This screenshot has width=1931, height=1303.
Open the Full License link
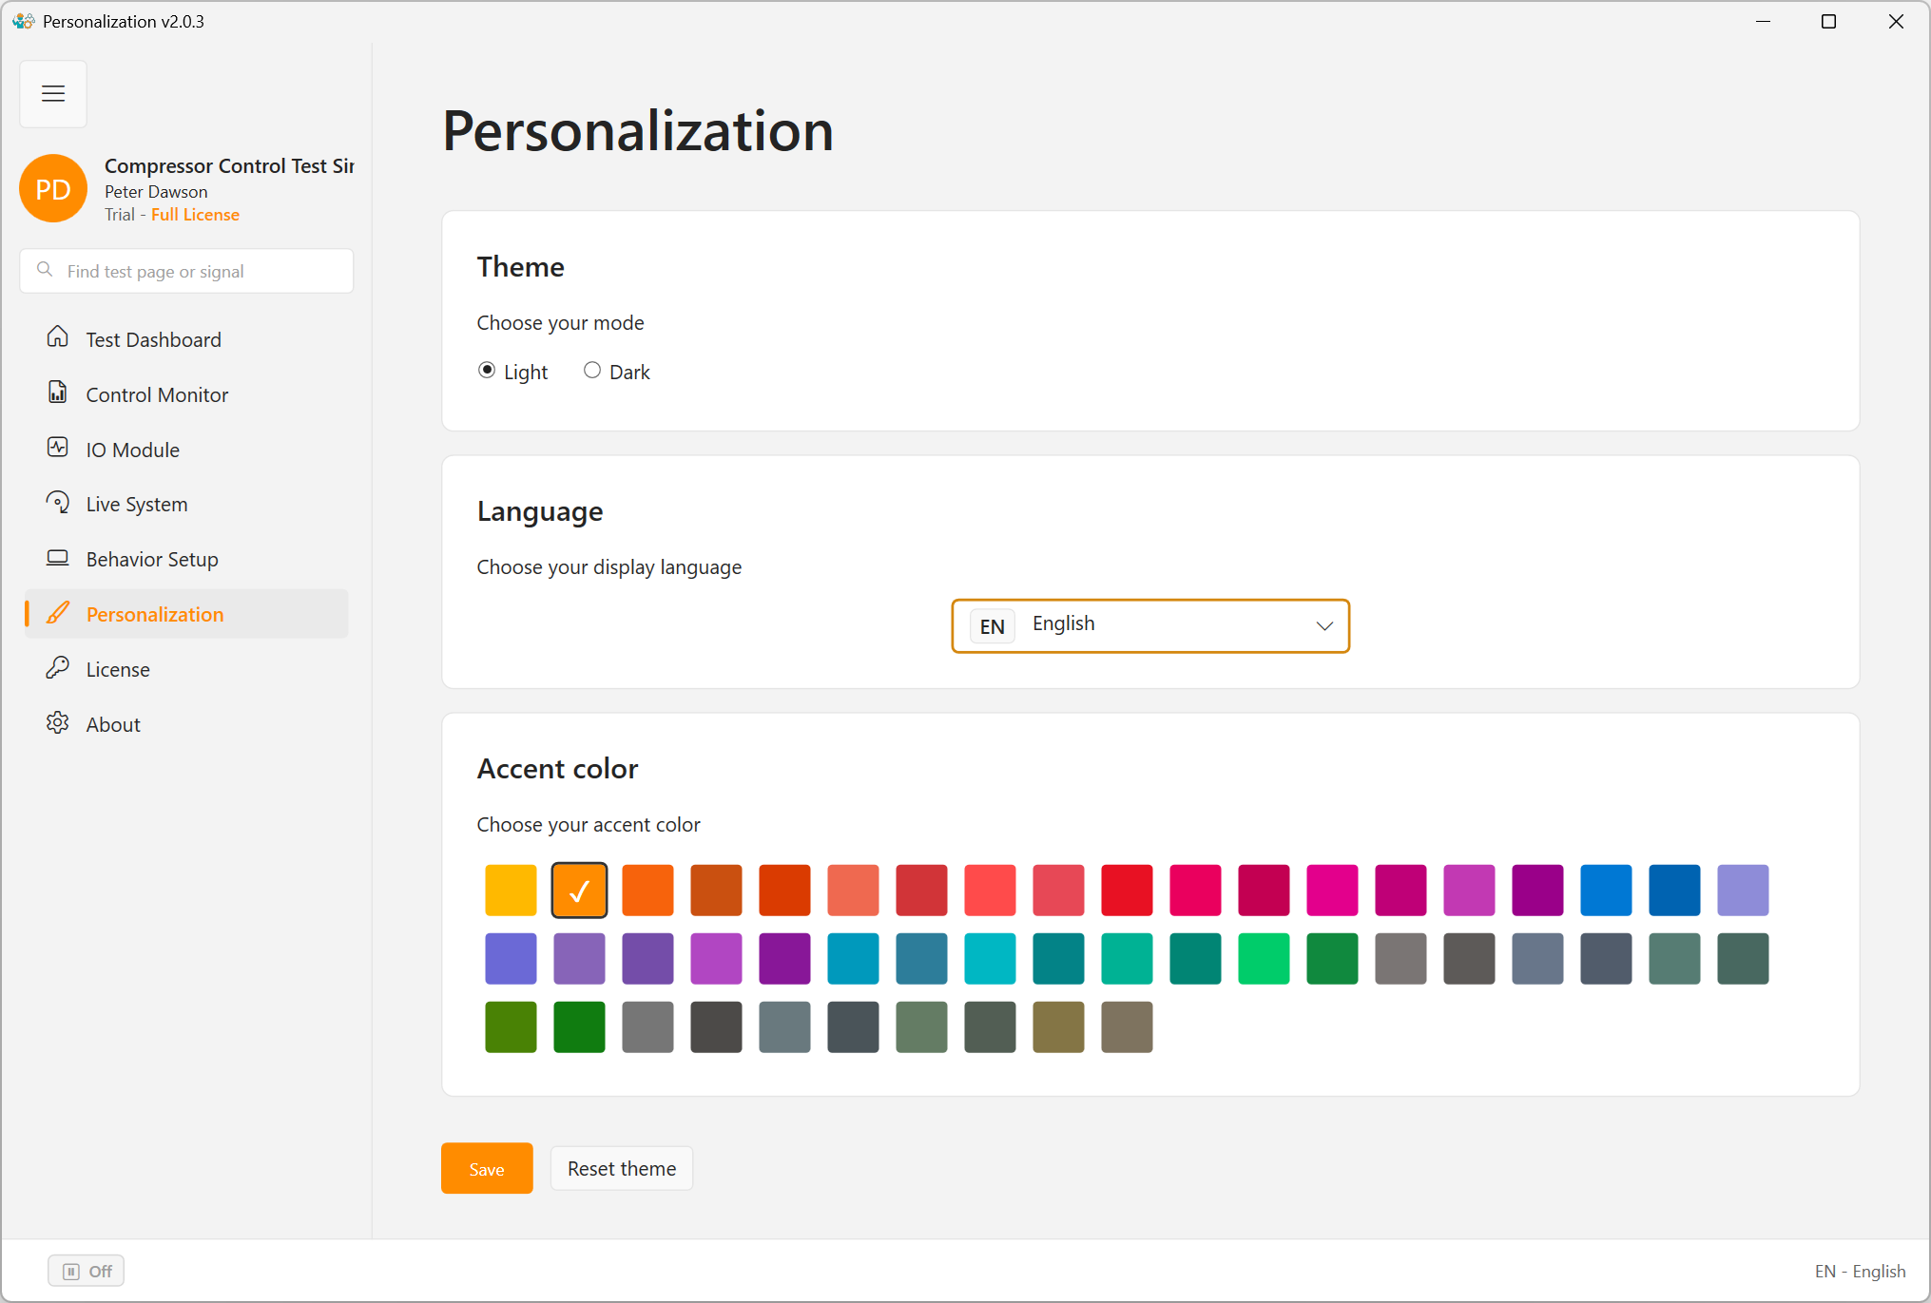(195, 215)
